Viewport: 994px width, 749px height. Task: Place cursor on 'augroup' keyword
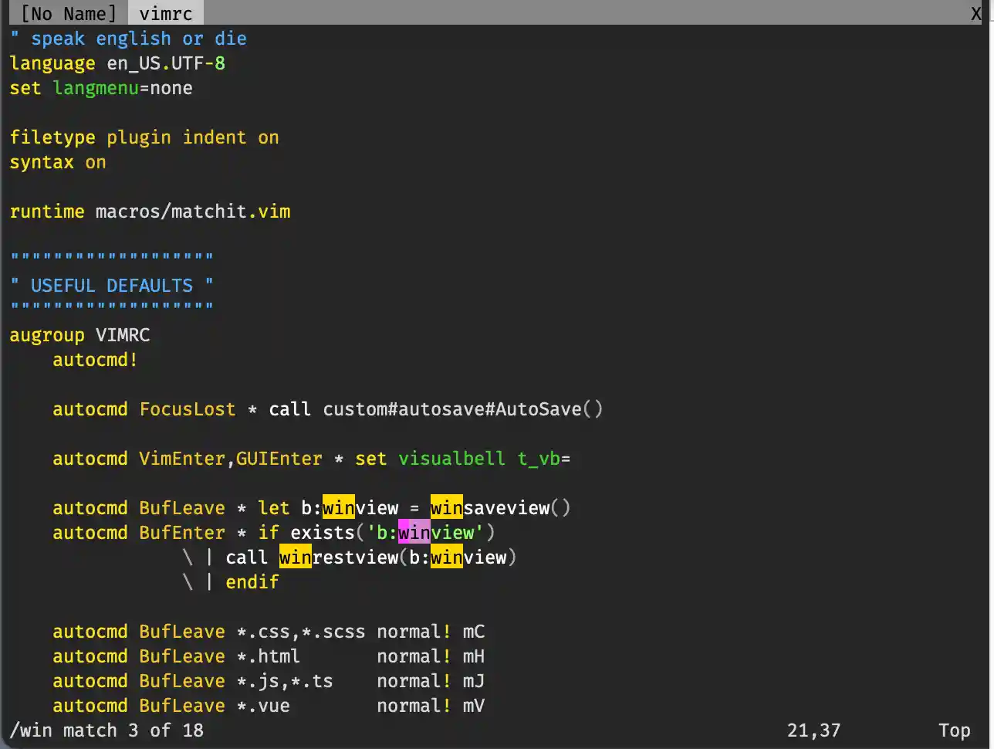point(47,335)
